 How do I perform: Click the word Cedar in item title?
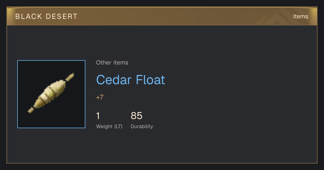[114, 80]
